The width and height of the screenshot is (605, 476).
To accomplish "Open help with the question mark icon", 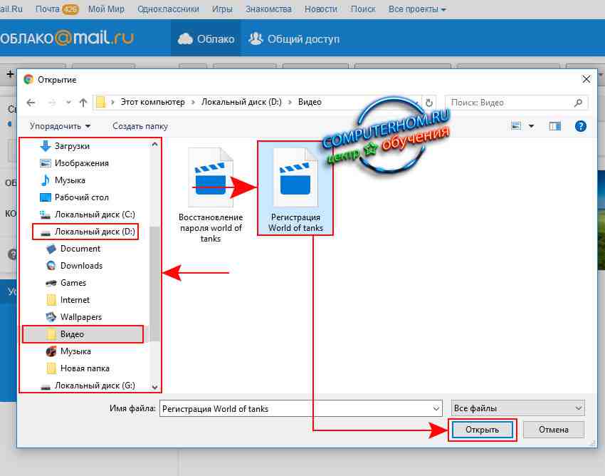I will pyautogui.click(x=580, y=126).
